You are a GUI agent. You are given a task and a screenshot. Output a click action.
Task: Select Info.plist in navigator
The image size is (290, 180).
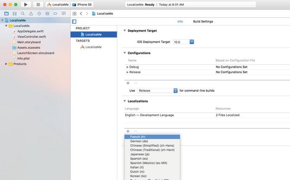[23, 58]
